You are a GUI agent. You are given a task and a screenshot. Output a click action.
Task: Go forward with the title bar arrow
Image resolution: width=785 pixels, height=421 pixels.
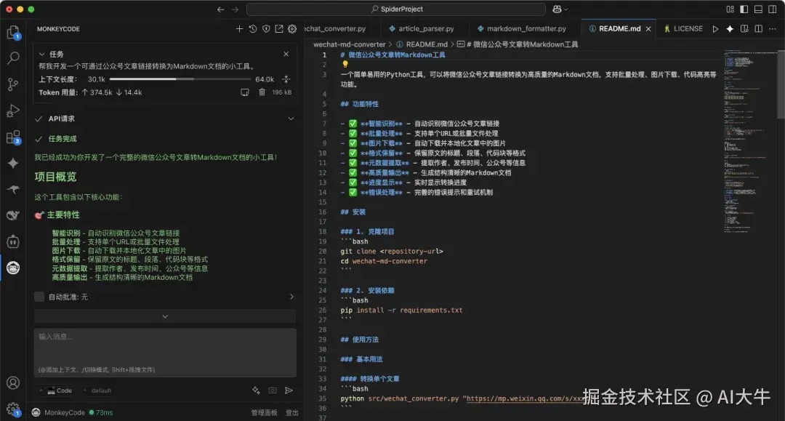[235, 9]
